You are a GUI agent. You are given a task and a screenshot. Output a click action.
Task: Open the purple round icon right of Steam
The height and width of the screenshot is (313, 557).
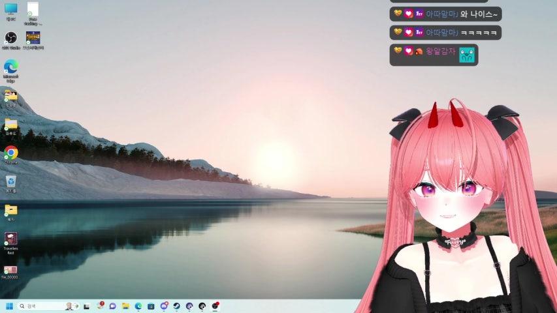tap(189, 306)
